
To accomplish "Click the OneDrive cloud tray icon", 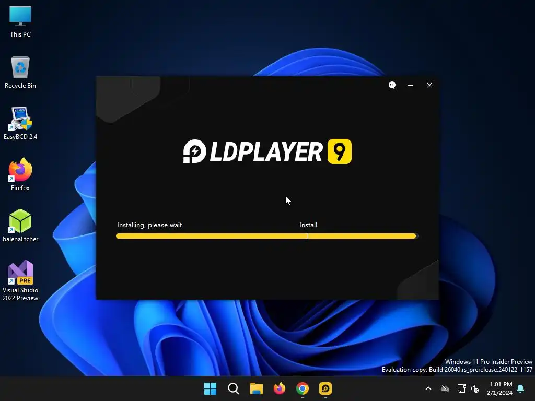I will click(x=445, y=388).
